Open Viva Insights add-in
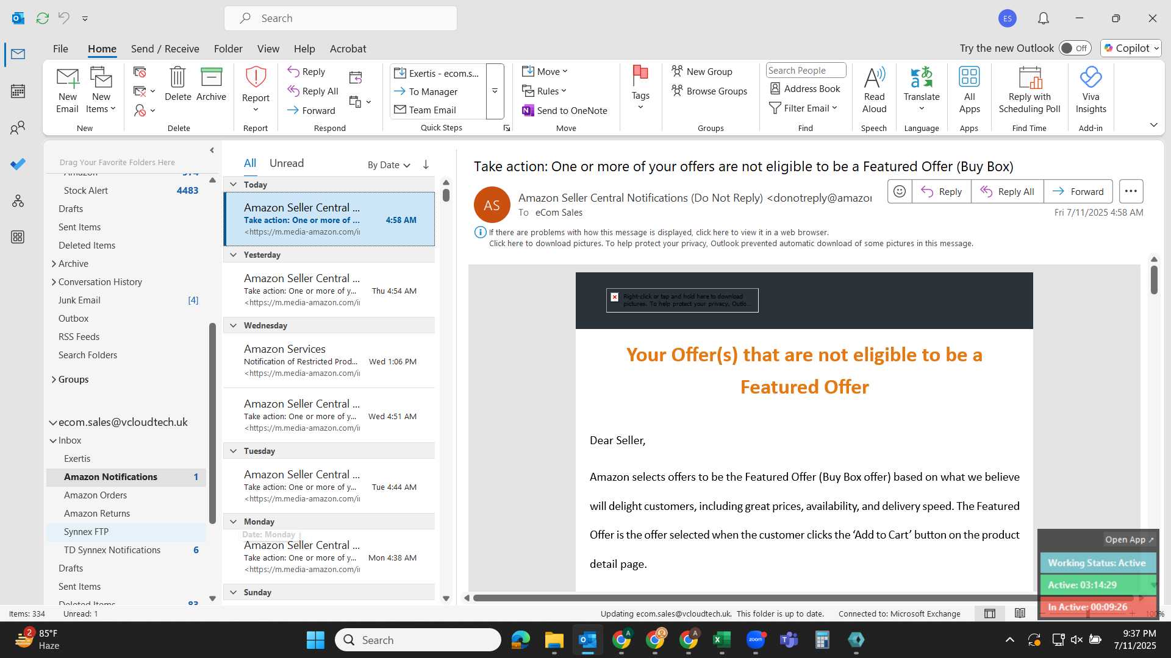Screen dimensions: 1171x658 pos(1090,90)
